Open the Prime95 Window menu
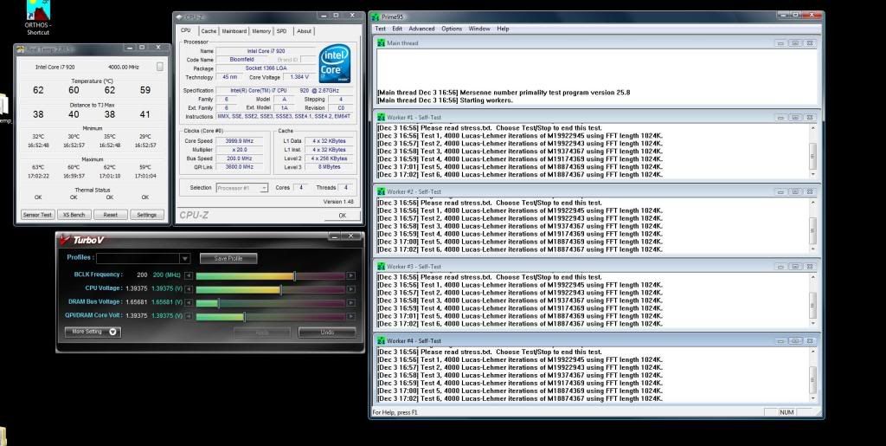This screenshot has width=886, height=446. pos(479,29)
